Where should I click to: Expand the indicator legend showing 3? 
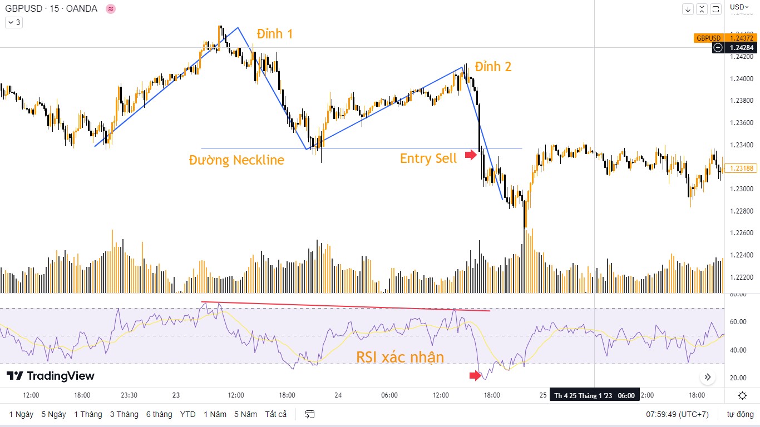point(14,22)
